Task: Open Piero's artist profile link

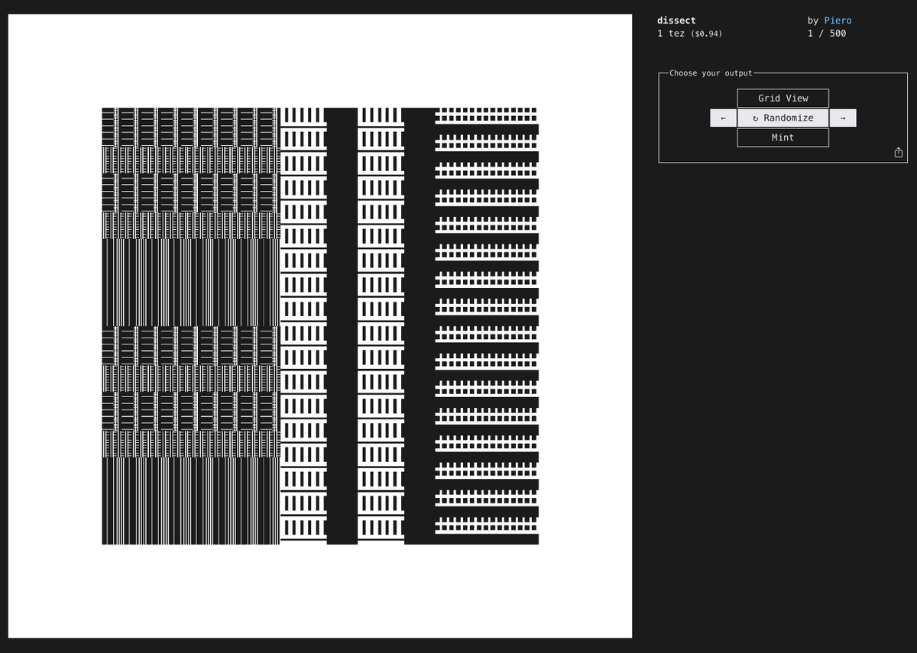Action: [x=838, y=21]
